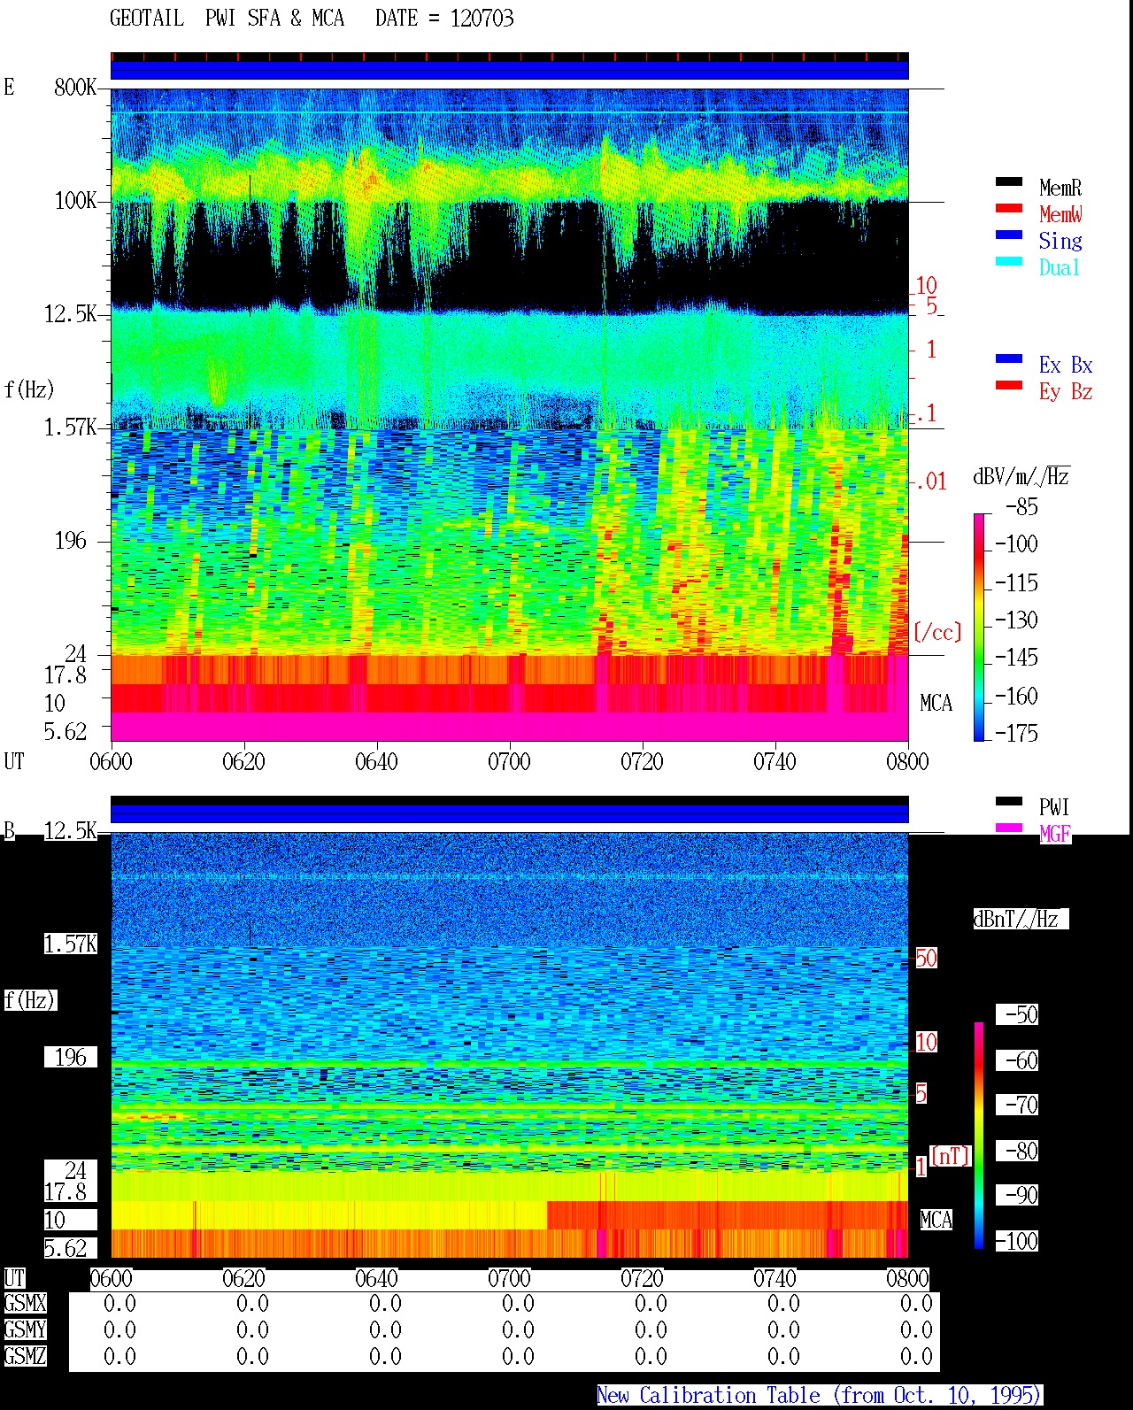The width and height of the screenshot is (1133, 1410).
Task: Click the E panel 12.5K axis label
Action: pos(71,313)
